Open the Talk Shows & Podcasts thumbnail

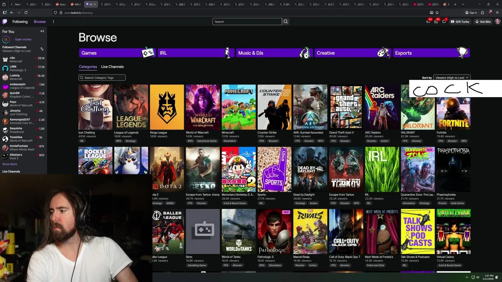(x=418, y=231)
